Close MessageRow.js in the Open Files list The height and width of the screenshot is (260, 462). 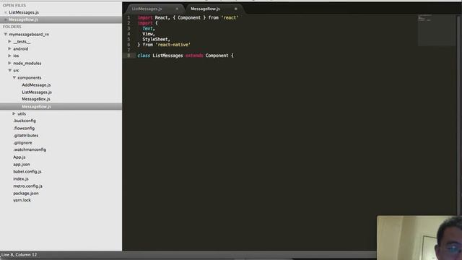click(x=5, y=19)
